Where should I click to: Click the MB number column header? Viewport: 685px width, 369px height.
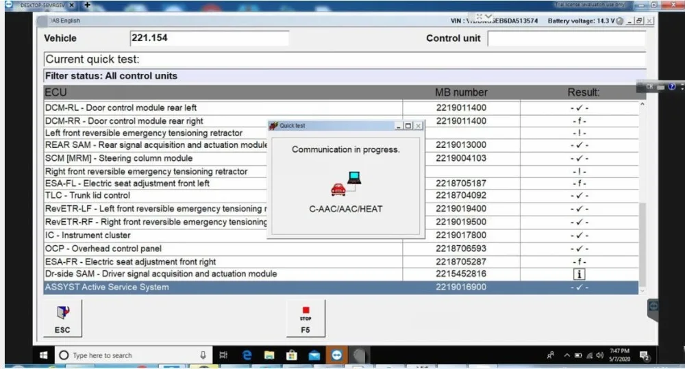coord(461,92)
